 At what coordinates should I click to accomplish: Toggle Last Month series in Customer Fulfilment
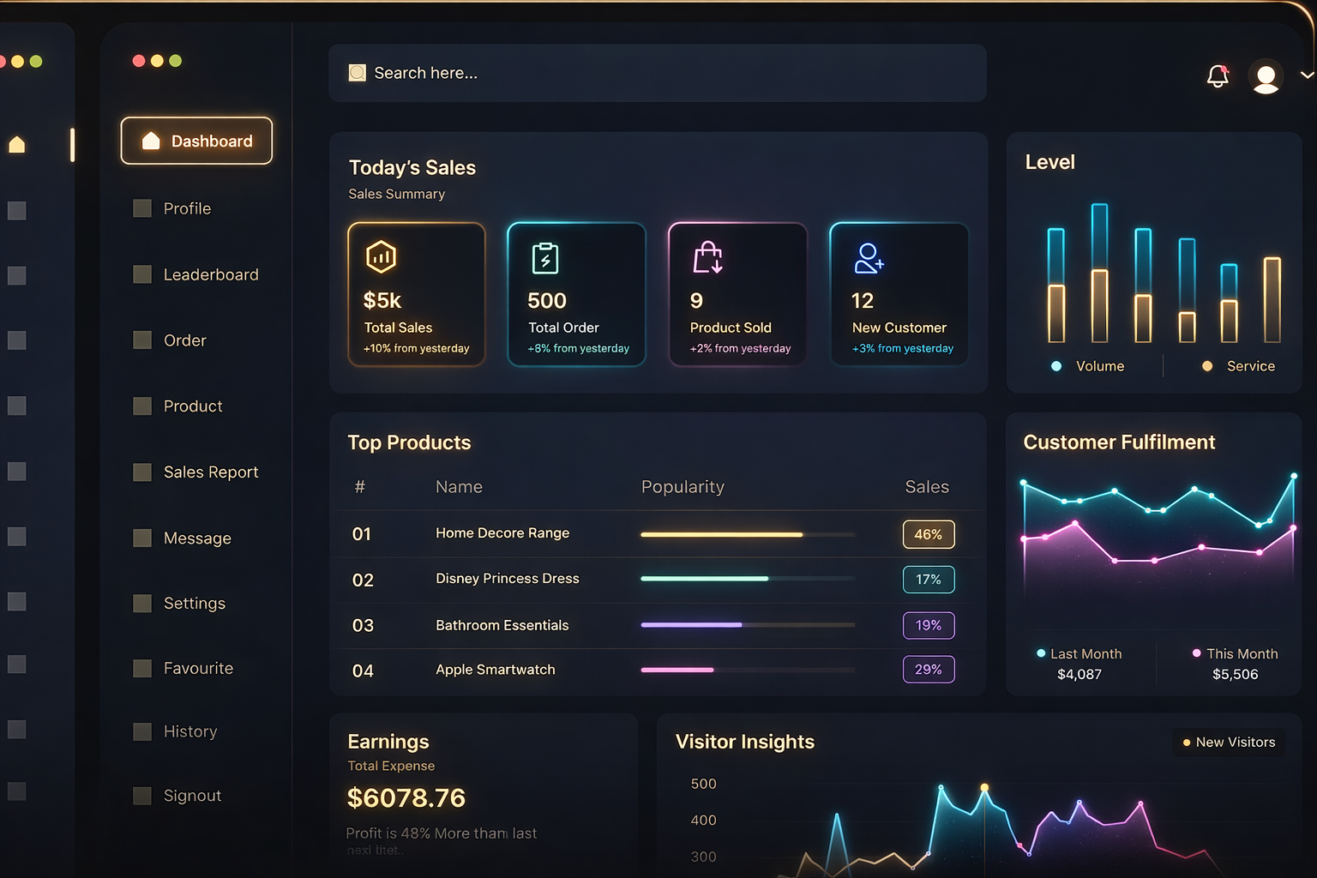click(1079, 654)
